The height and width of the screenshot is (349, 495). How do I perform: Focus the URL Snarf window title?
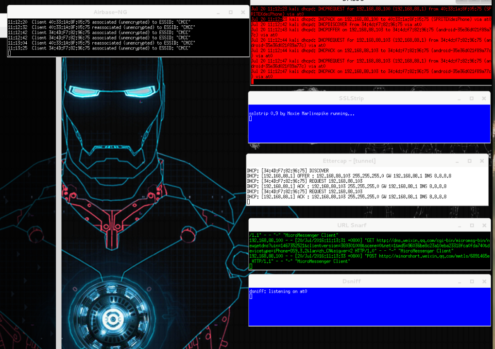[352, 226]
